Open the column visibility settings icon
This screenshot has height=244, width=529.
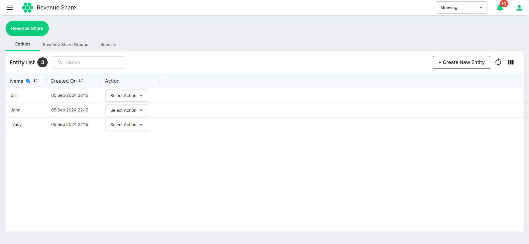511,62
